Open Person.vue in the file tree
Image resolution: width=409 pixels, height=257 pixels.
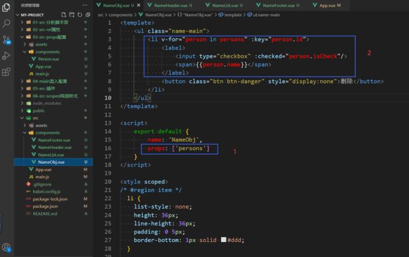tap(48, 59)
